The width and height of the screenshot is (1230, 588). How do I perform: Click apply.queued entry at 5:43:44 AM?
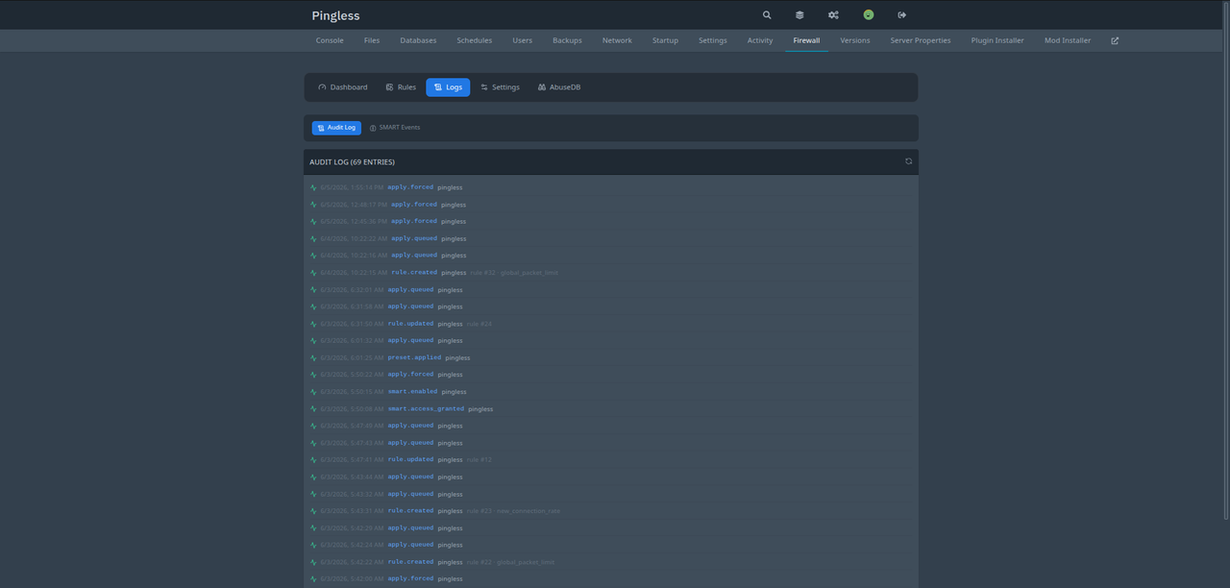(410, 477)
